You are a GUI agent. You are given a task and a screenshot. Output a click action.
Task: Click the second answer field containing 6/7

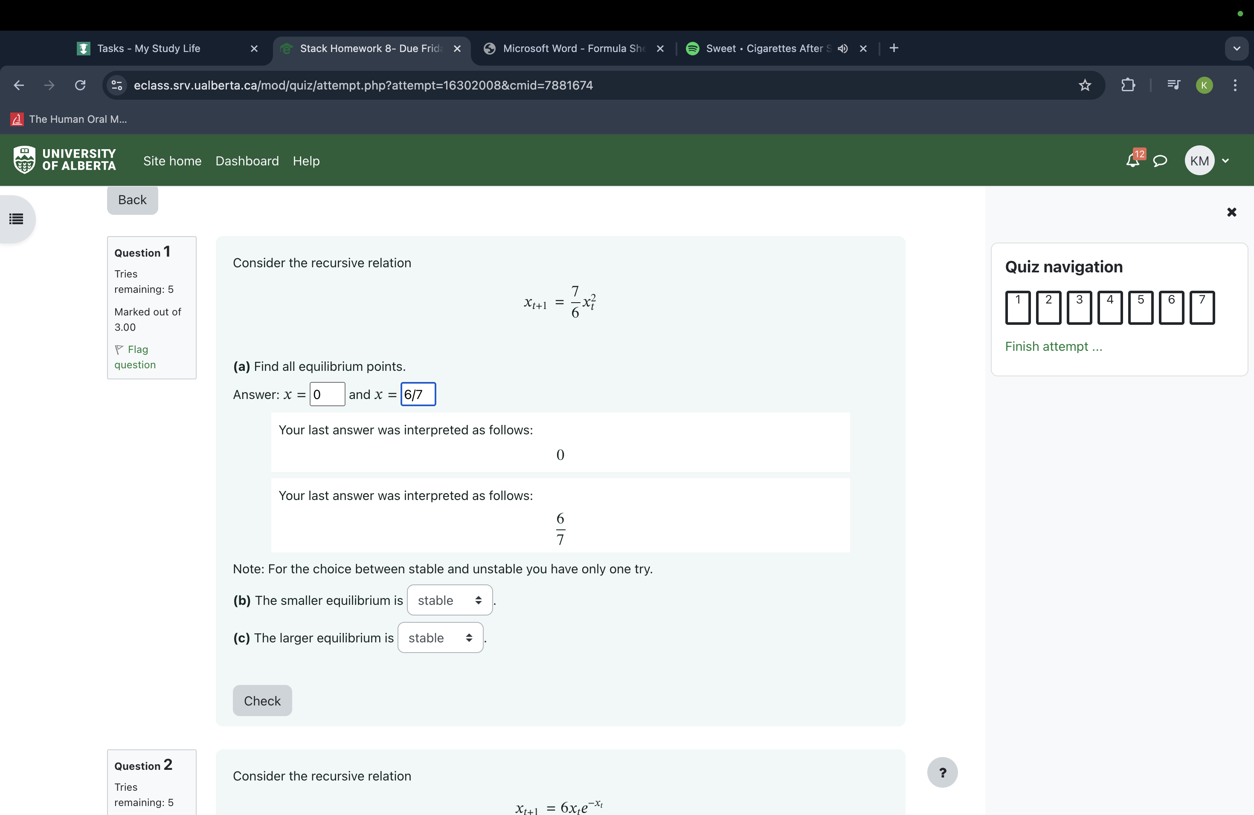tap(418, 394)
